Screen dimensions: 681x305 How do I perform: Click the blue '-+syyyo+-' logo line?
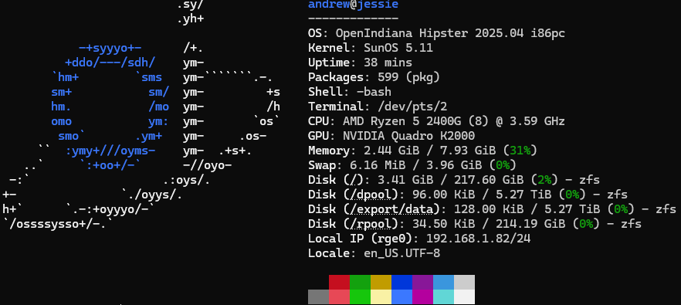(x=110, y=48)
